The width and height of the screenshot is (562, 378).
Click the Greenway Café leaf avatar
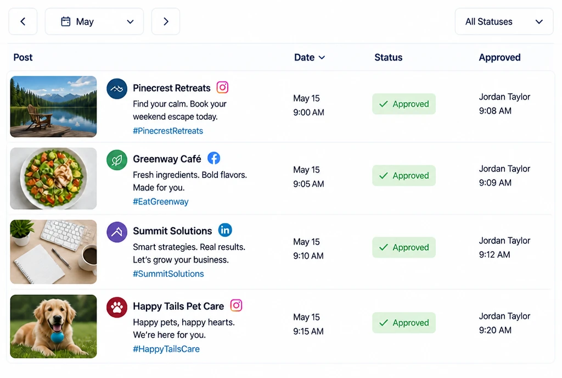point(117,160)
